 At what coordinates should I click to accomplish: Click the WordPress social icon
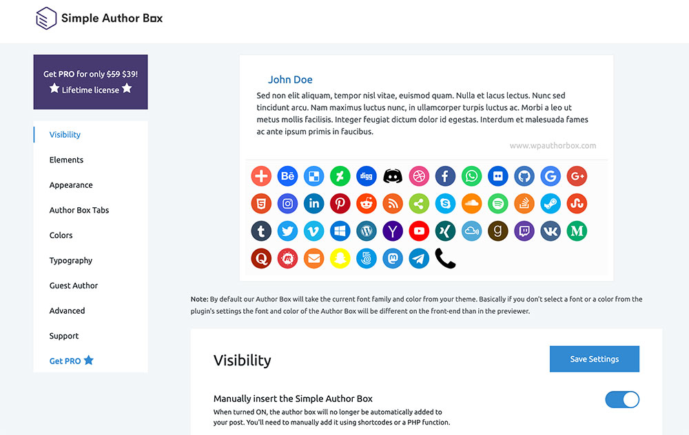[x=367, y=231]
